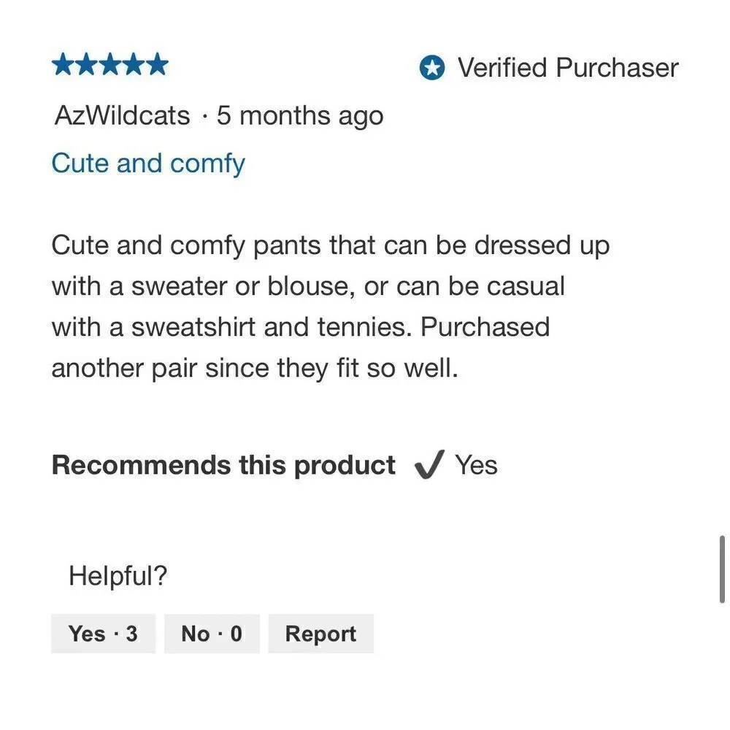Click the vertical scrollbar thumb on the right edge
This screenshot has height=730, width=730.
pyautogui.click(x=722, y=569)
